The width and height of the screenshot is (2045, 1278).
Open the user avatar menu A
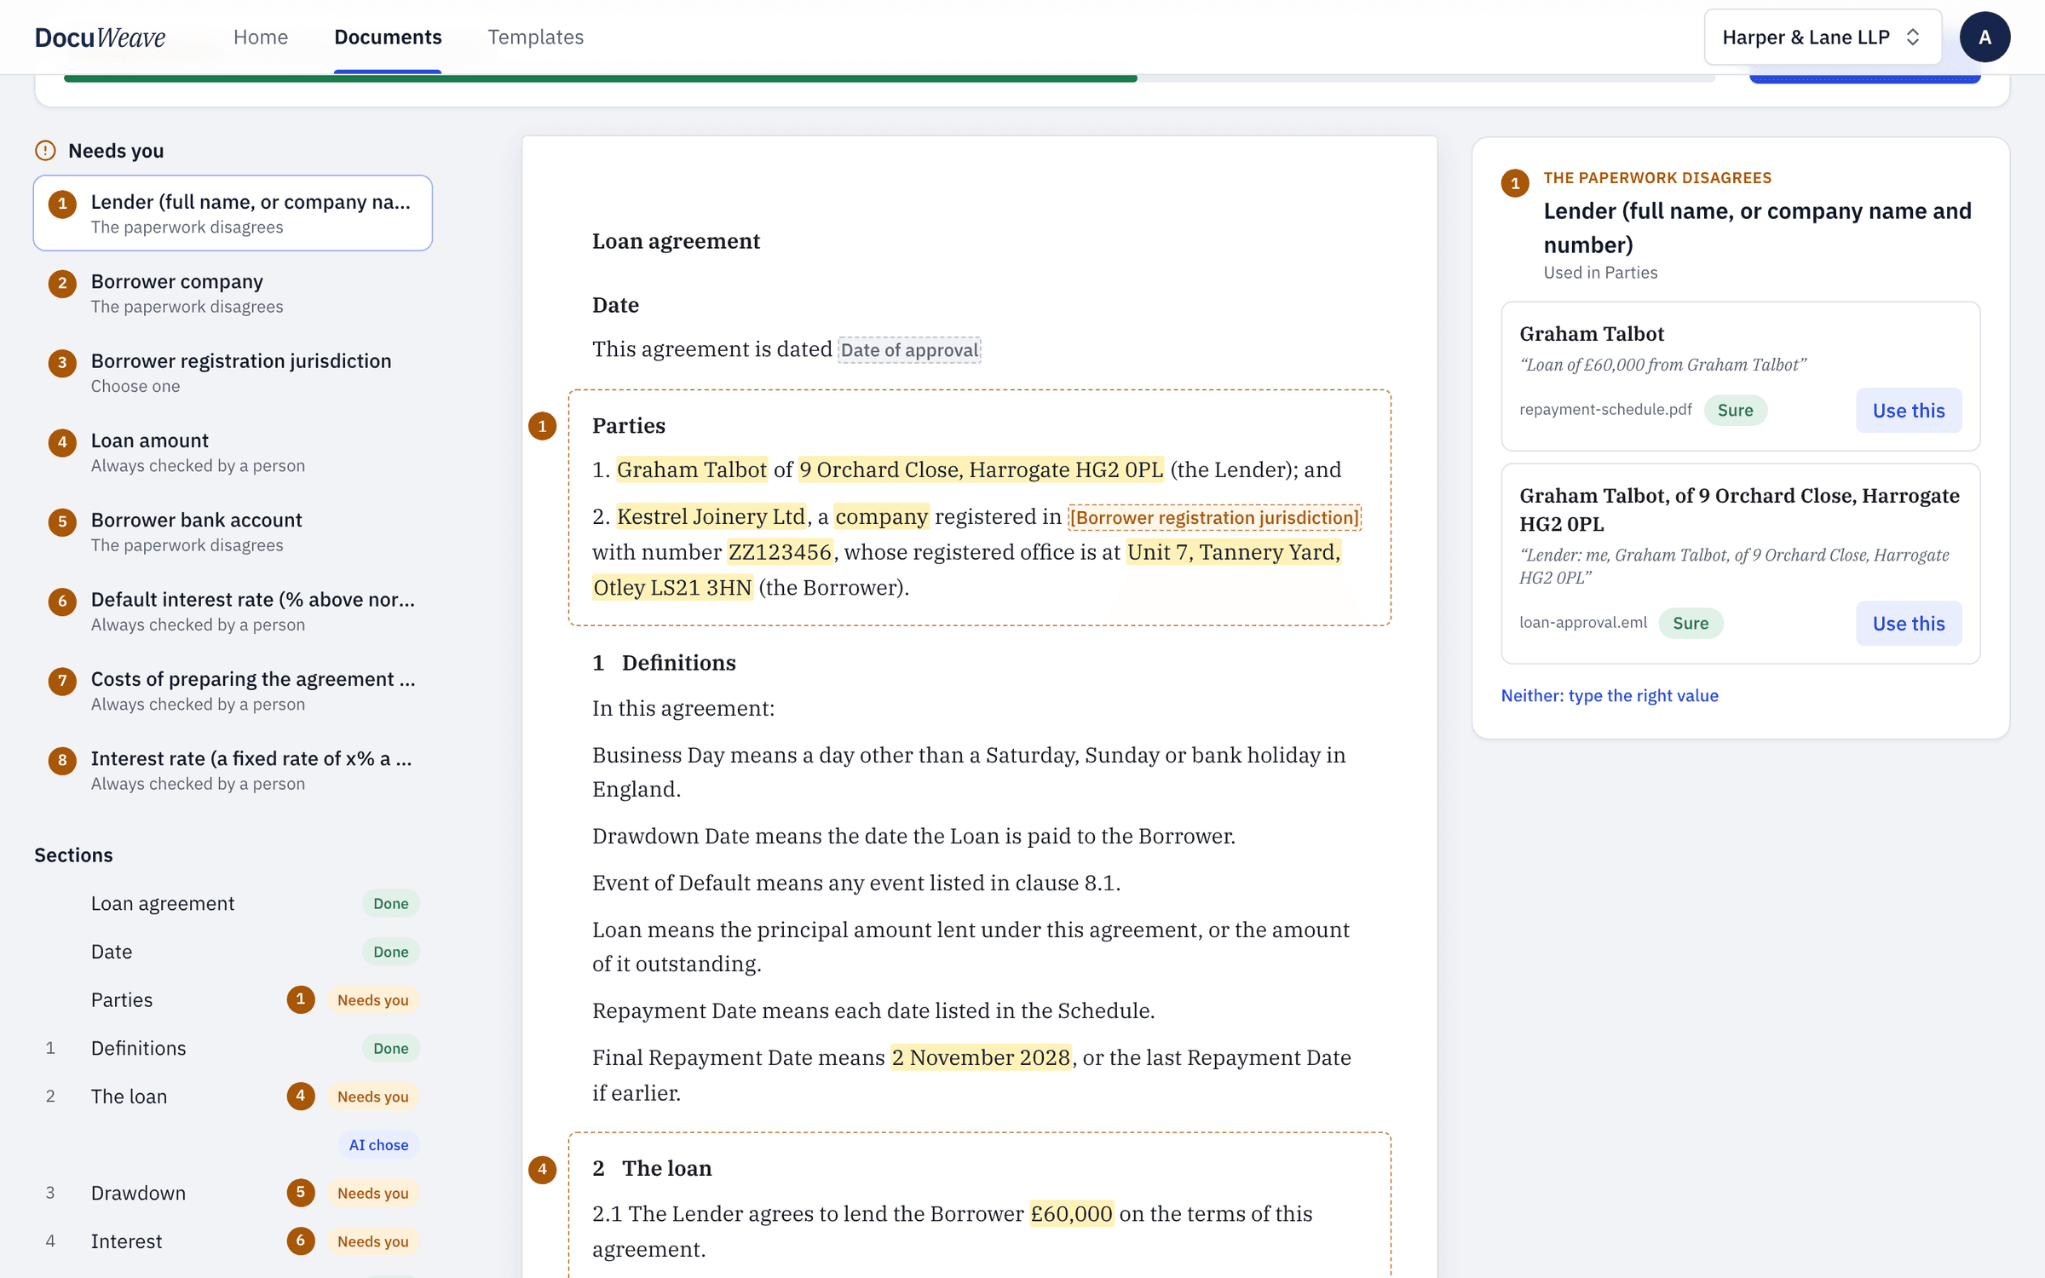[1985, 37]
